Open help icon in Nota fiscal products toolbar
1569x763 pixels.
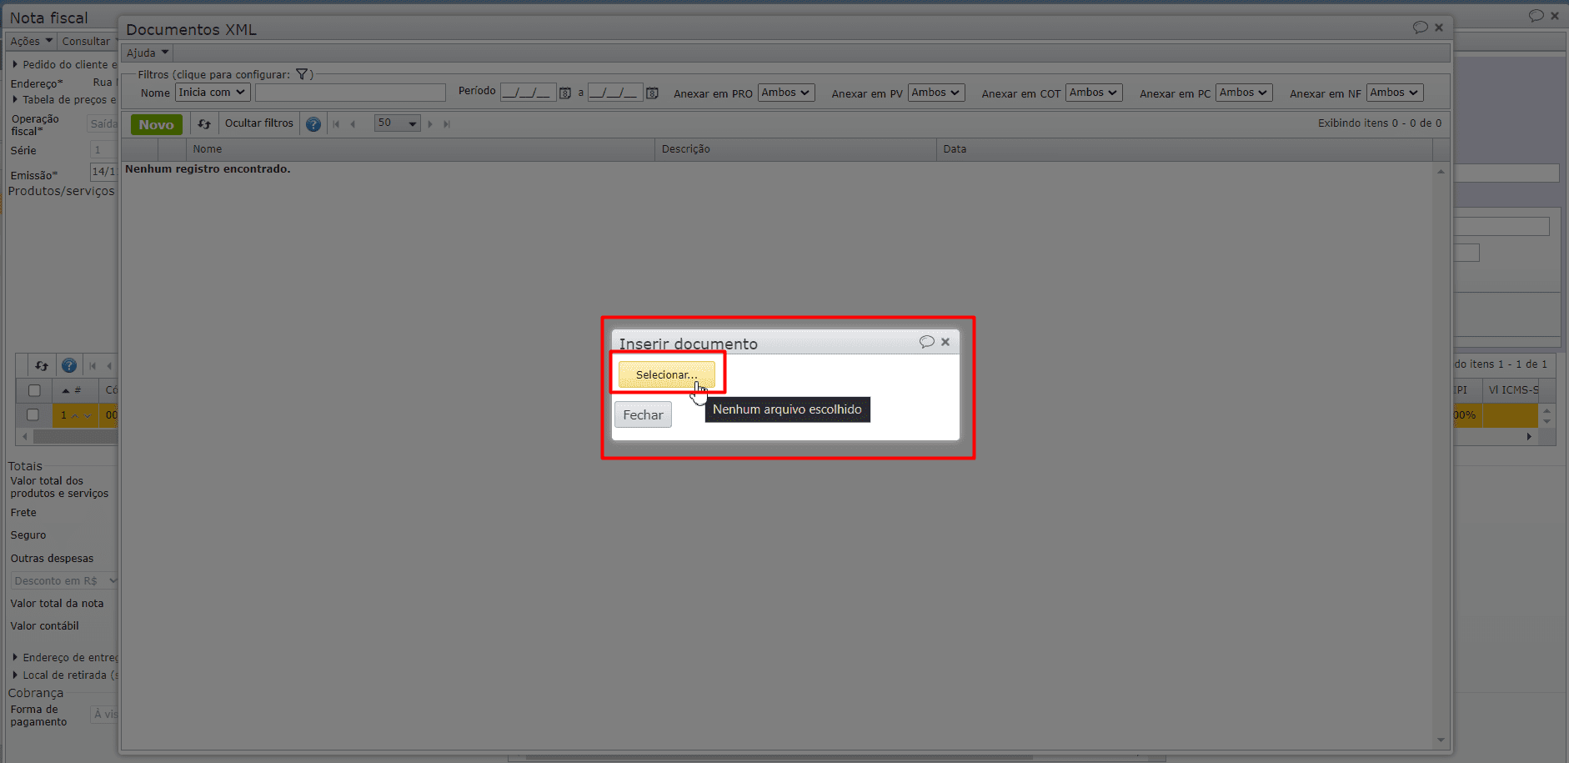pyautogui.click(x=69, y=365)
